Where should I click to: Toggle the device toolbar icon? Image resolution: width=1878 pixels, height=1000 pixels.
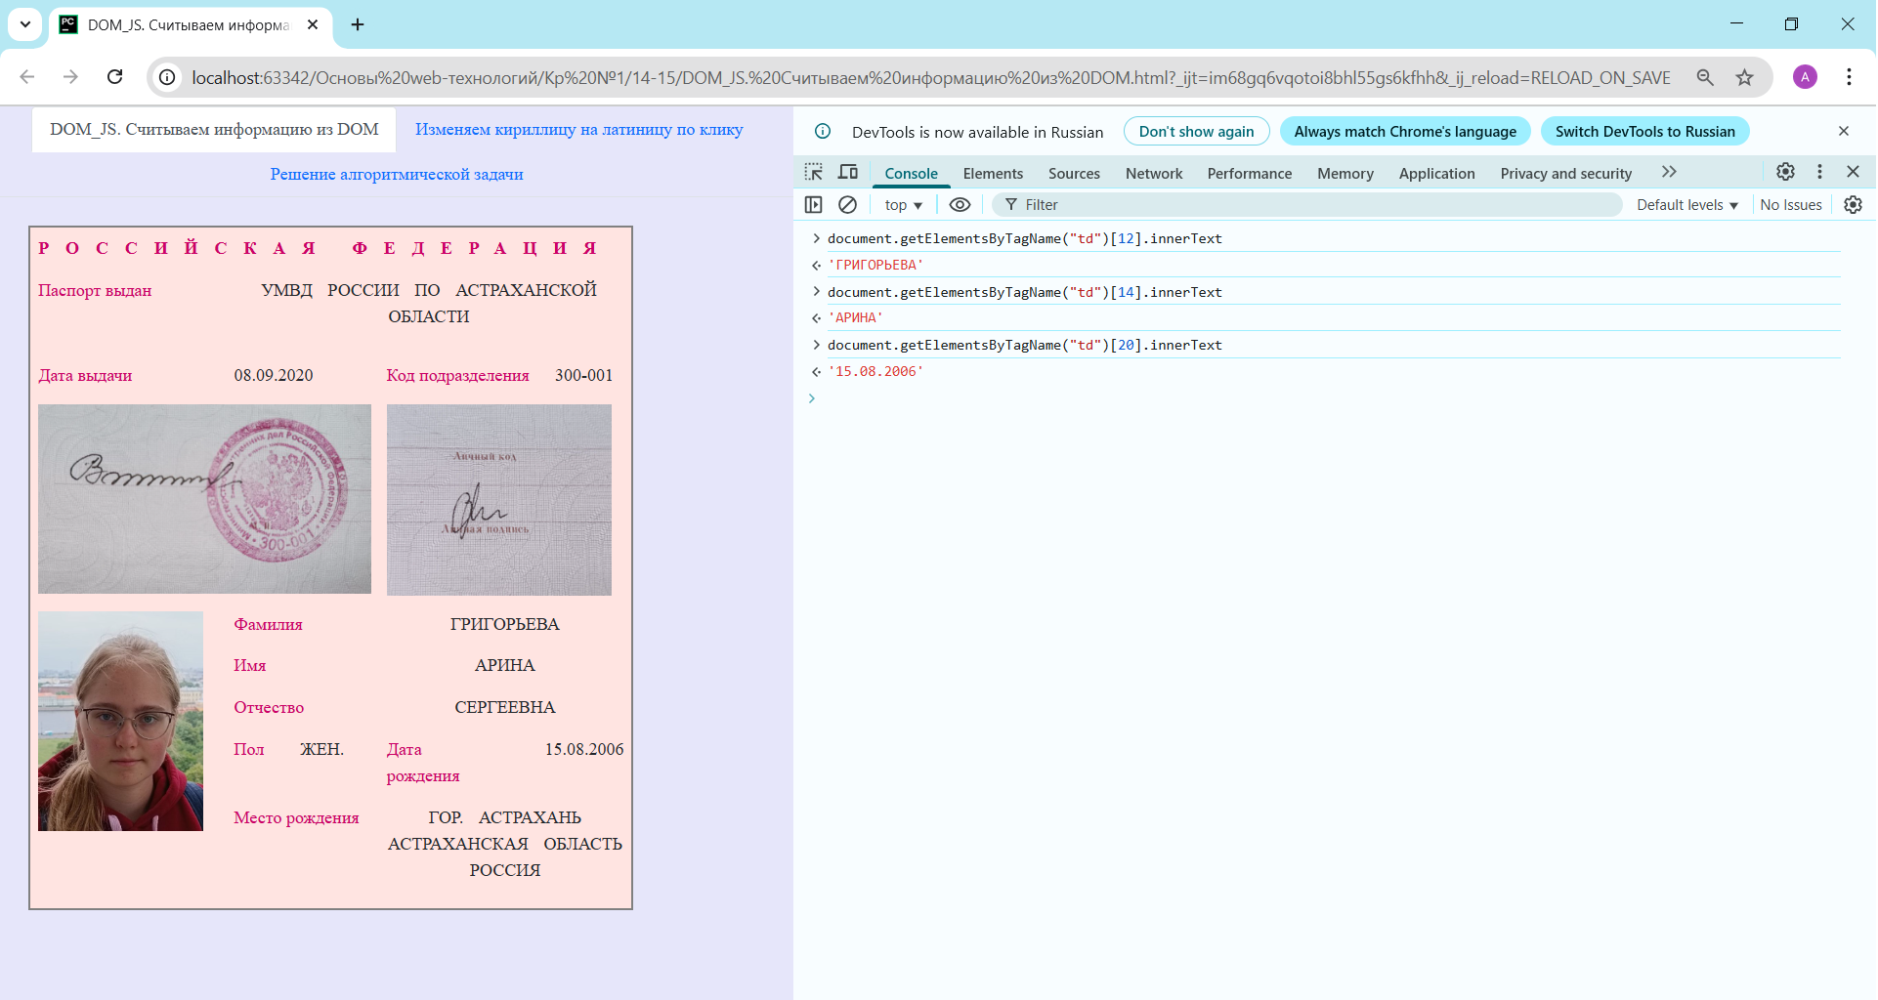pyautogui.click(x=848, y=173)
